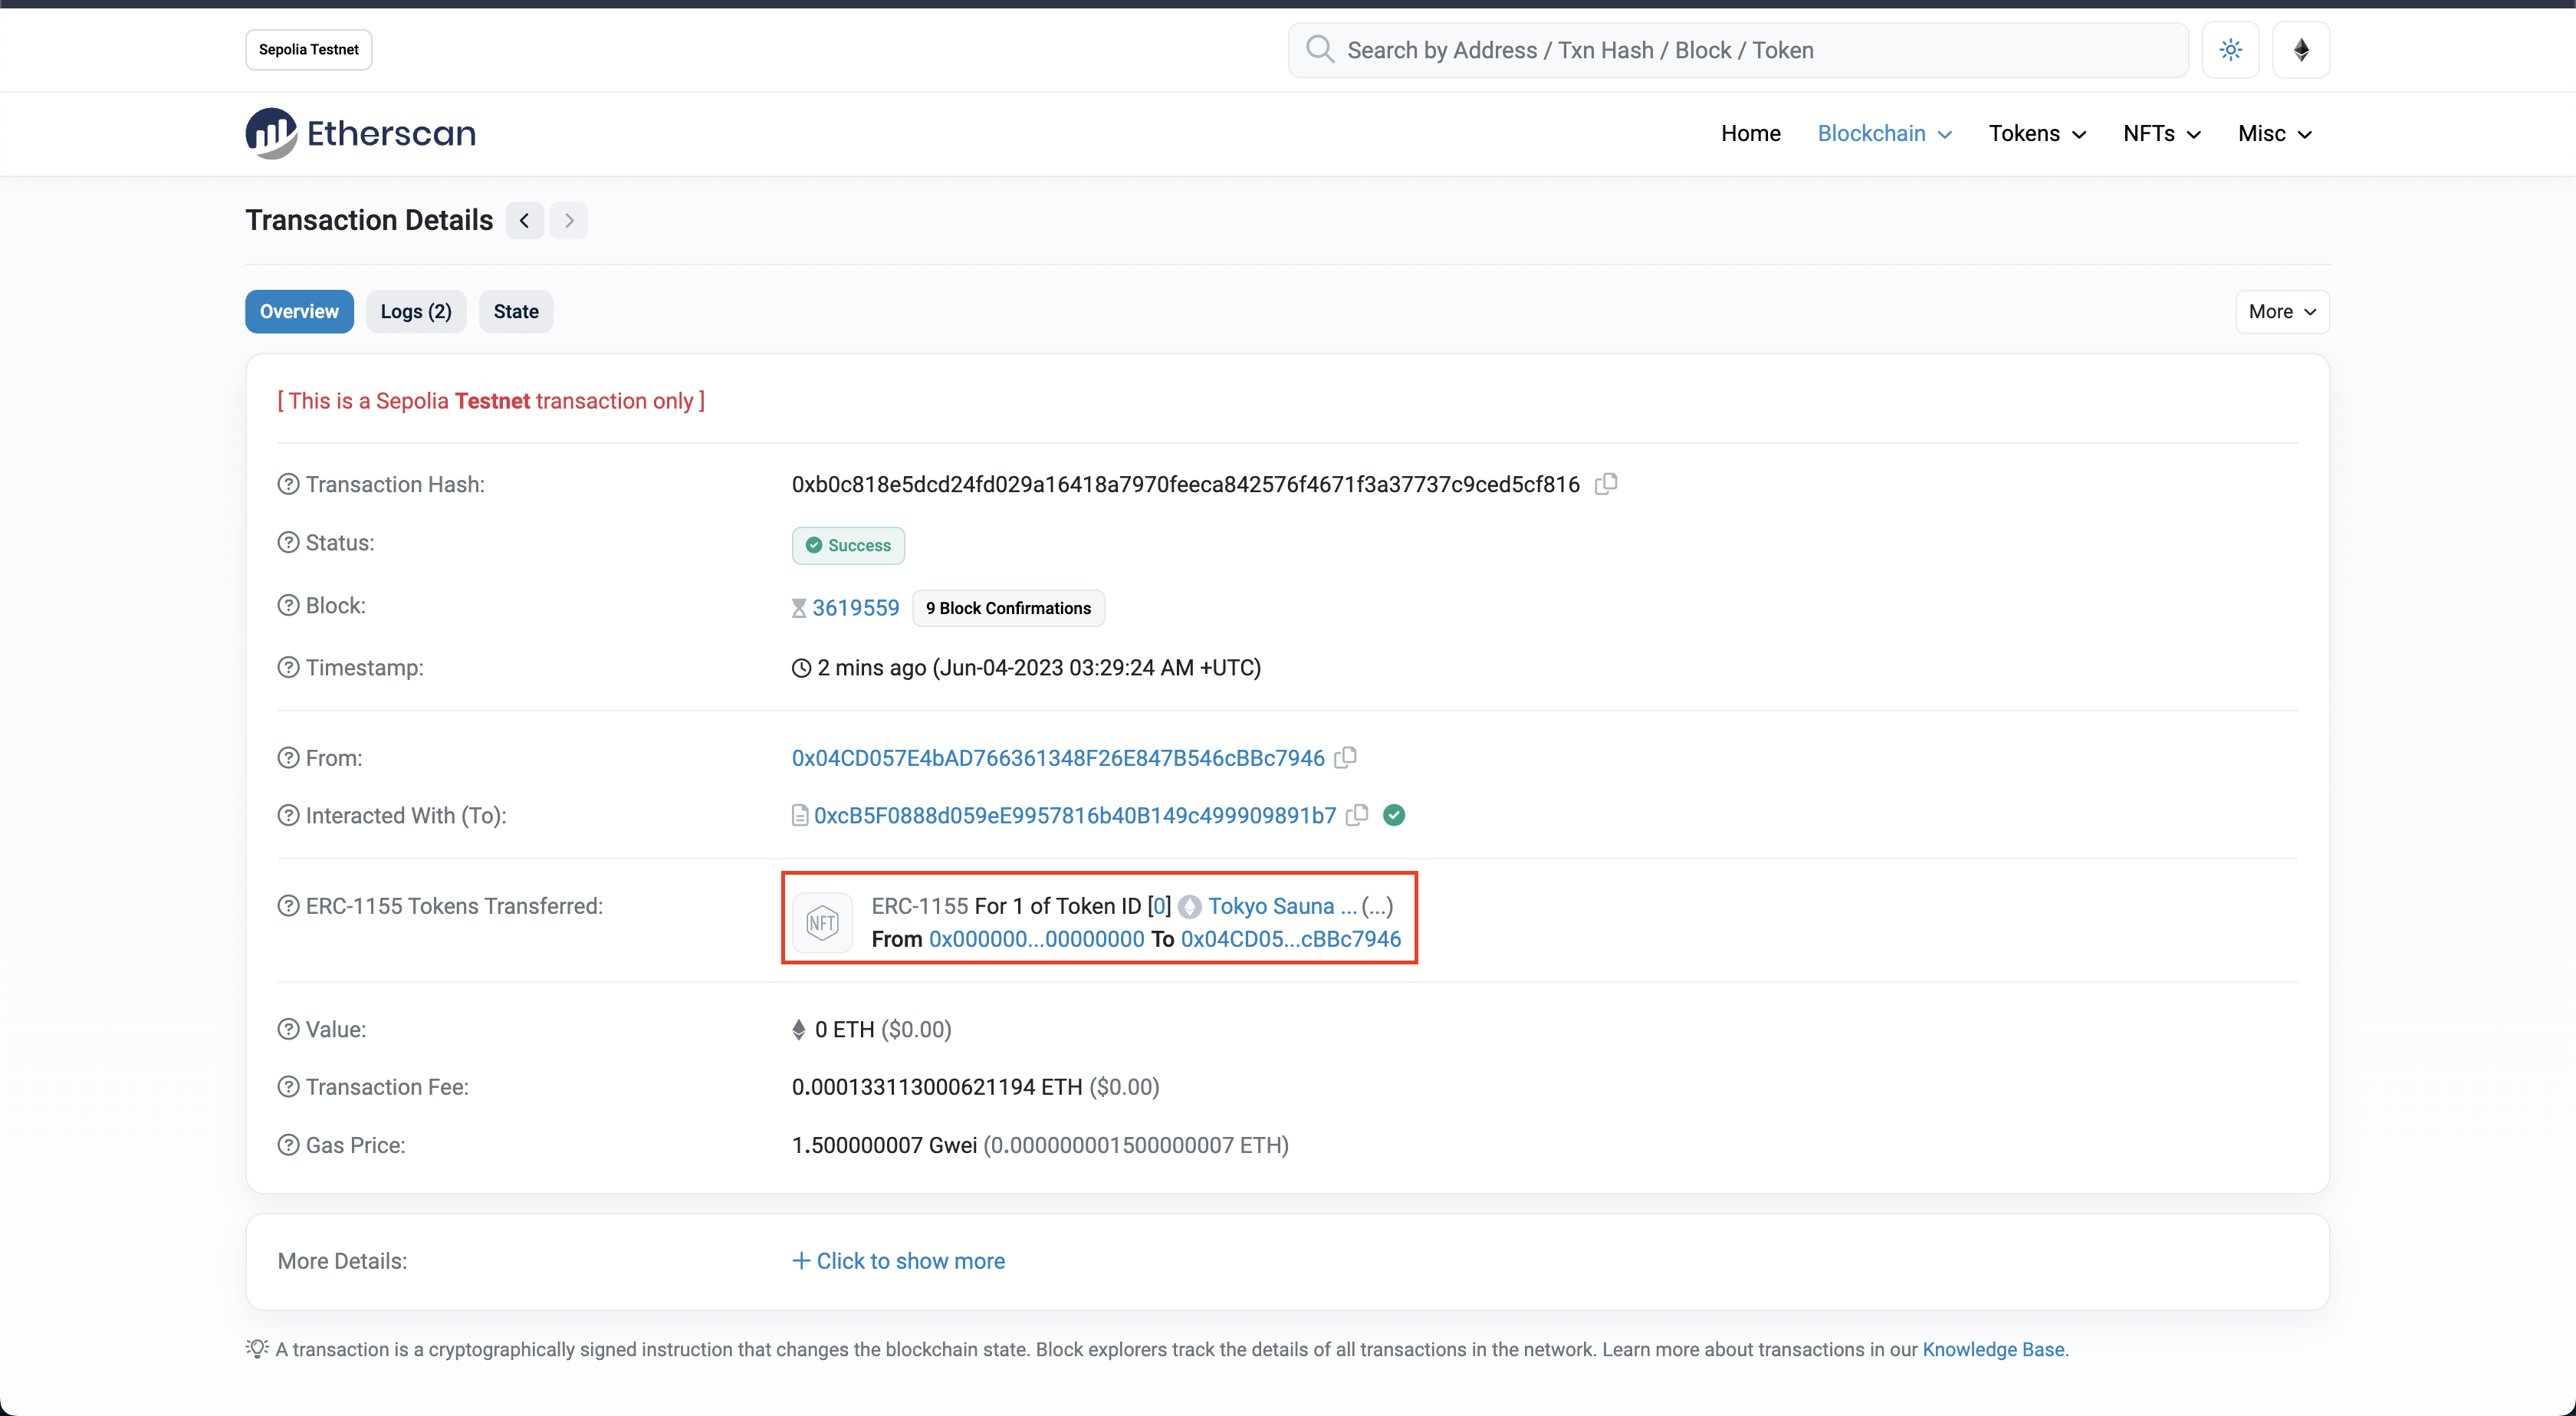The width and height of the screenshot is (2576, 1416).
Task: Click help icon beside Timestamp
Action: tap(288, 667)
